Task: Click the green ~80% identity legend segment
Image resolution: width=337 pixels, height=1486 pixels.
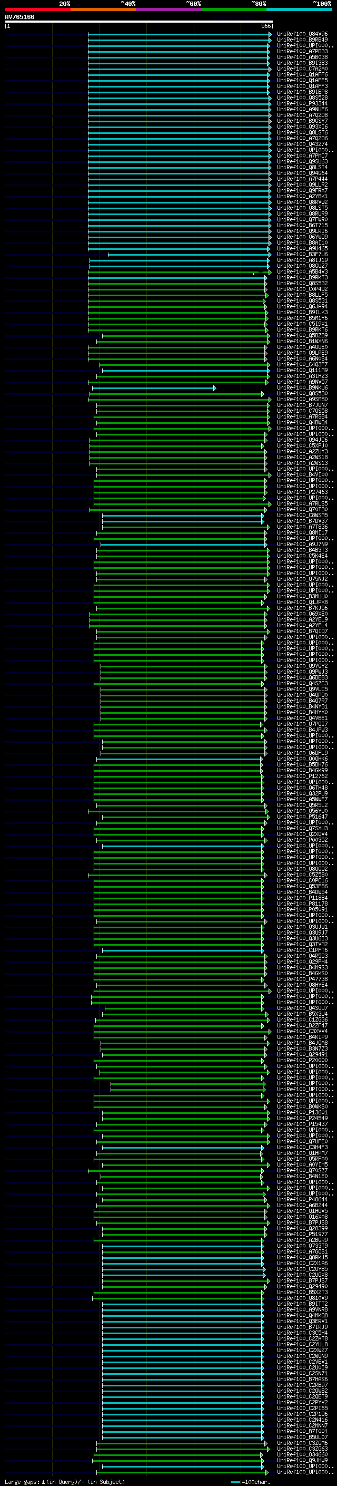Action: (234, 9)
